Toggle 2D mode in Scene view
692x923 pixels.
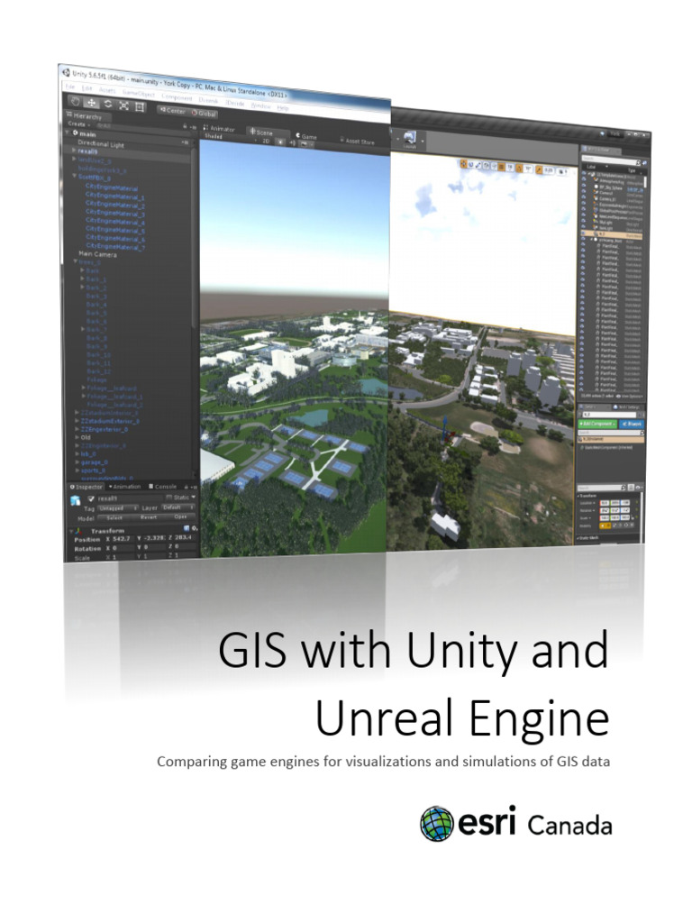(x=264, y=141)
